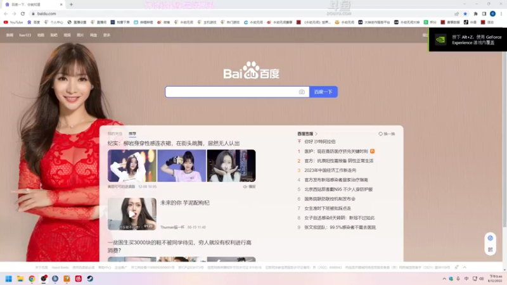Open the 图片 nav link
507x285 pixels.
tap(80, 35)
